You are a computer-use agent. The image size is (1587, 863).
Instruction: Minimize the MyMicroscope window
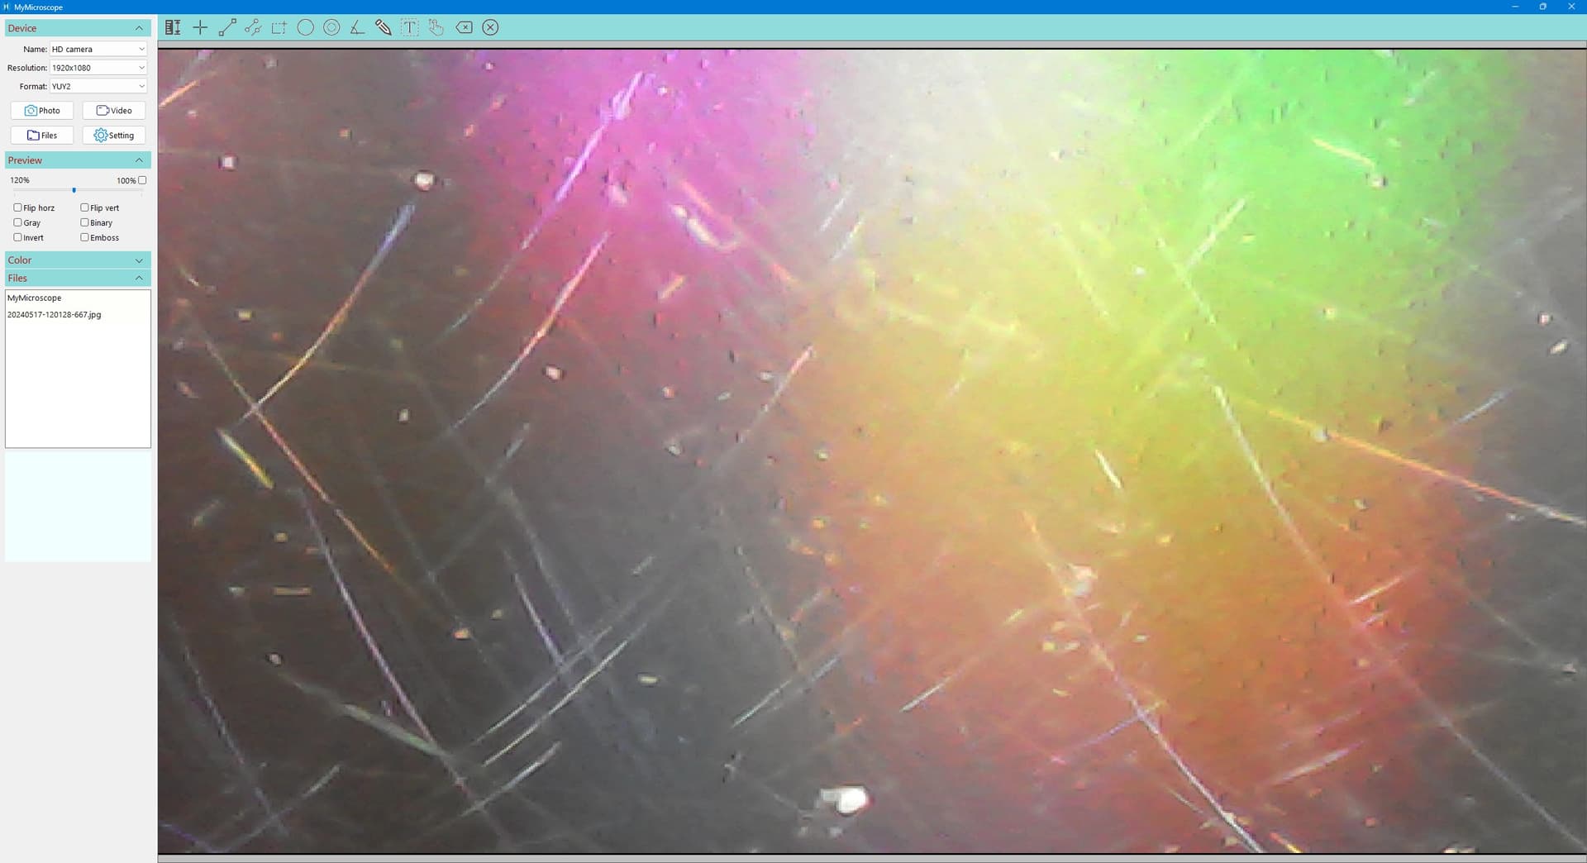[x=1515, y=7]
